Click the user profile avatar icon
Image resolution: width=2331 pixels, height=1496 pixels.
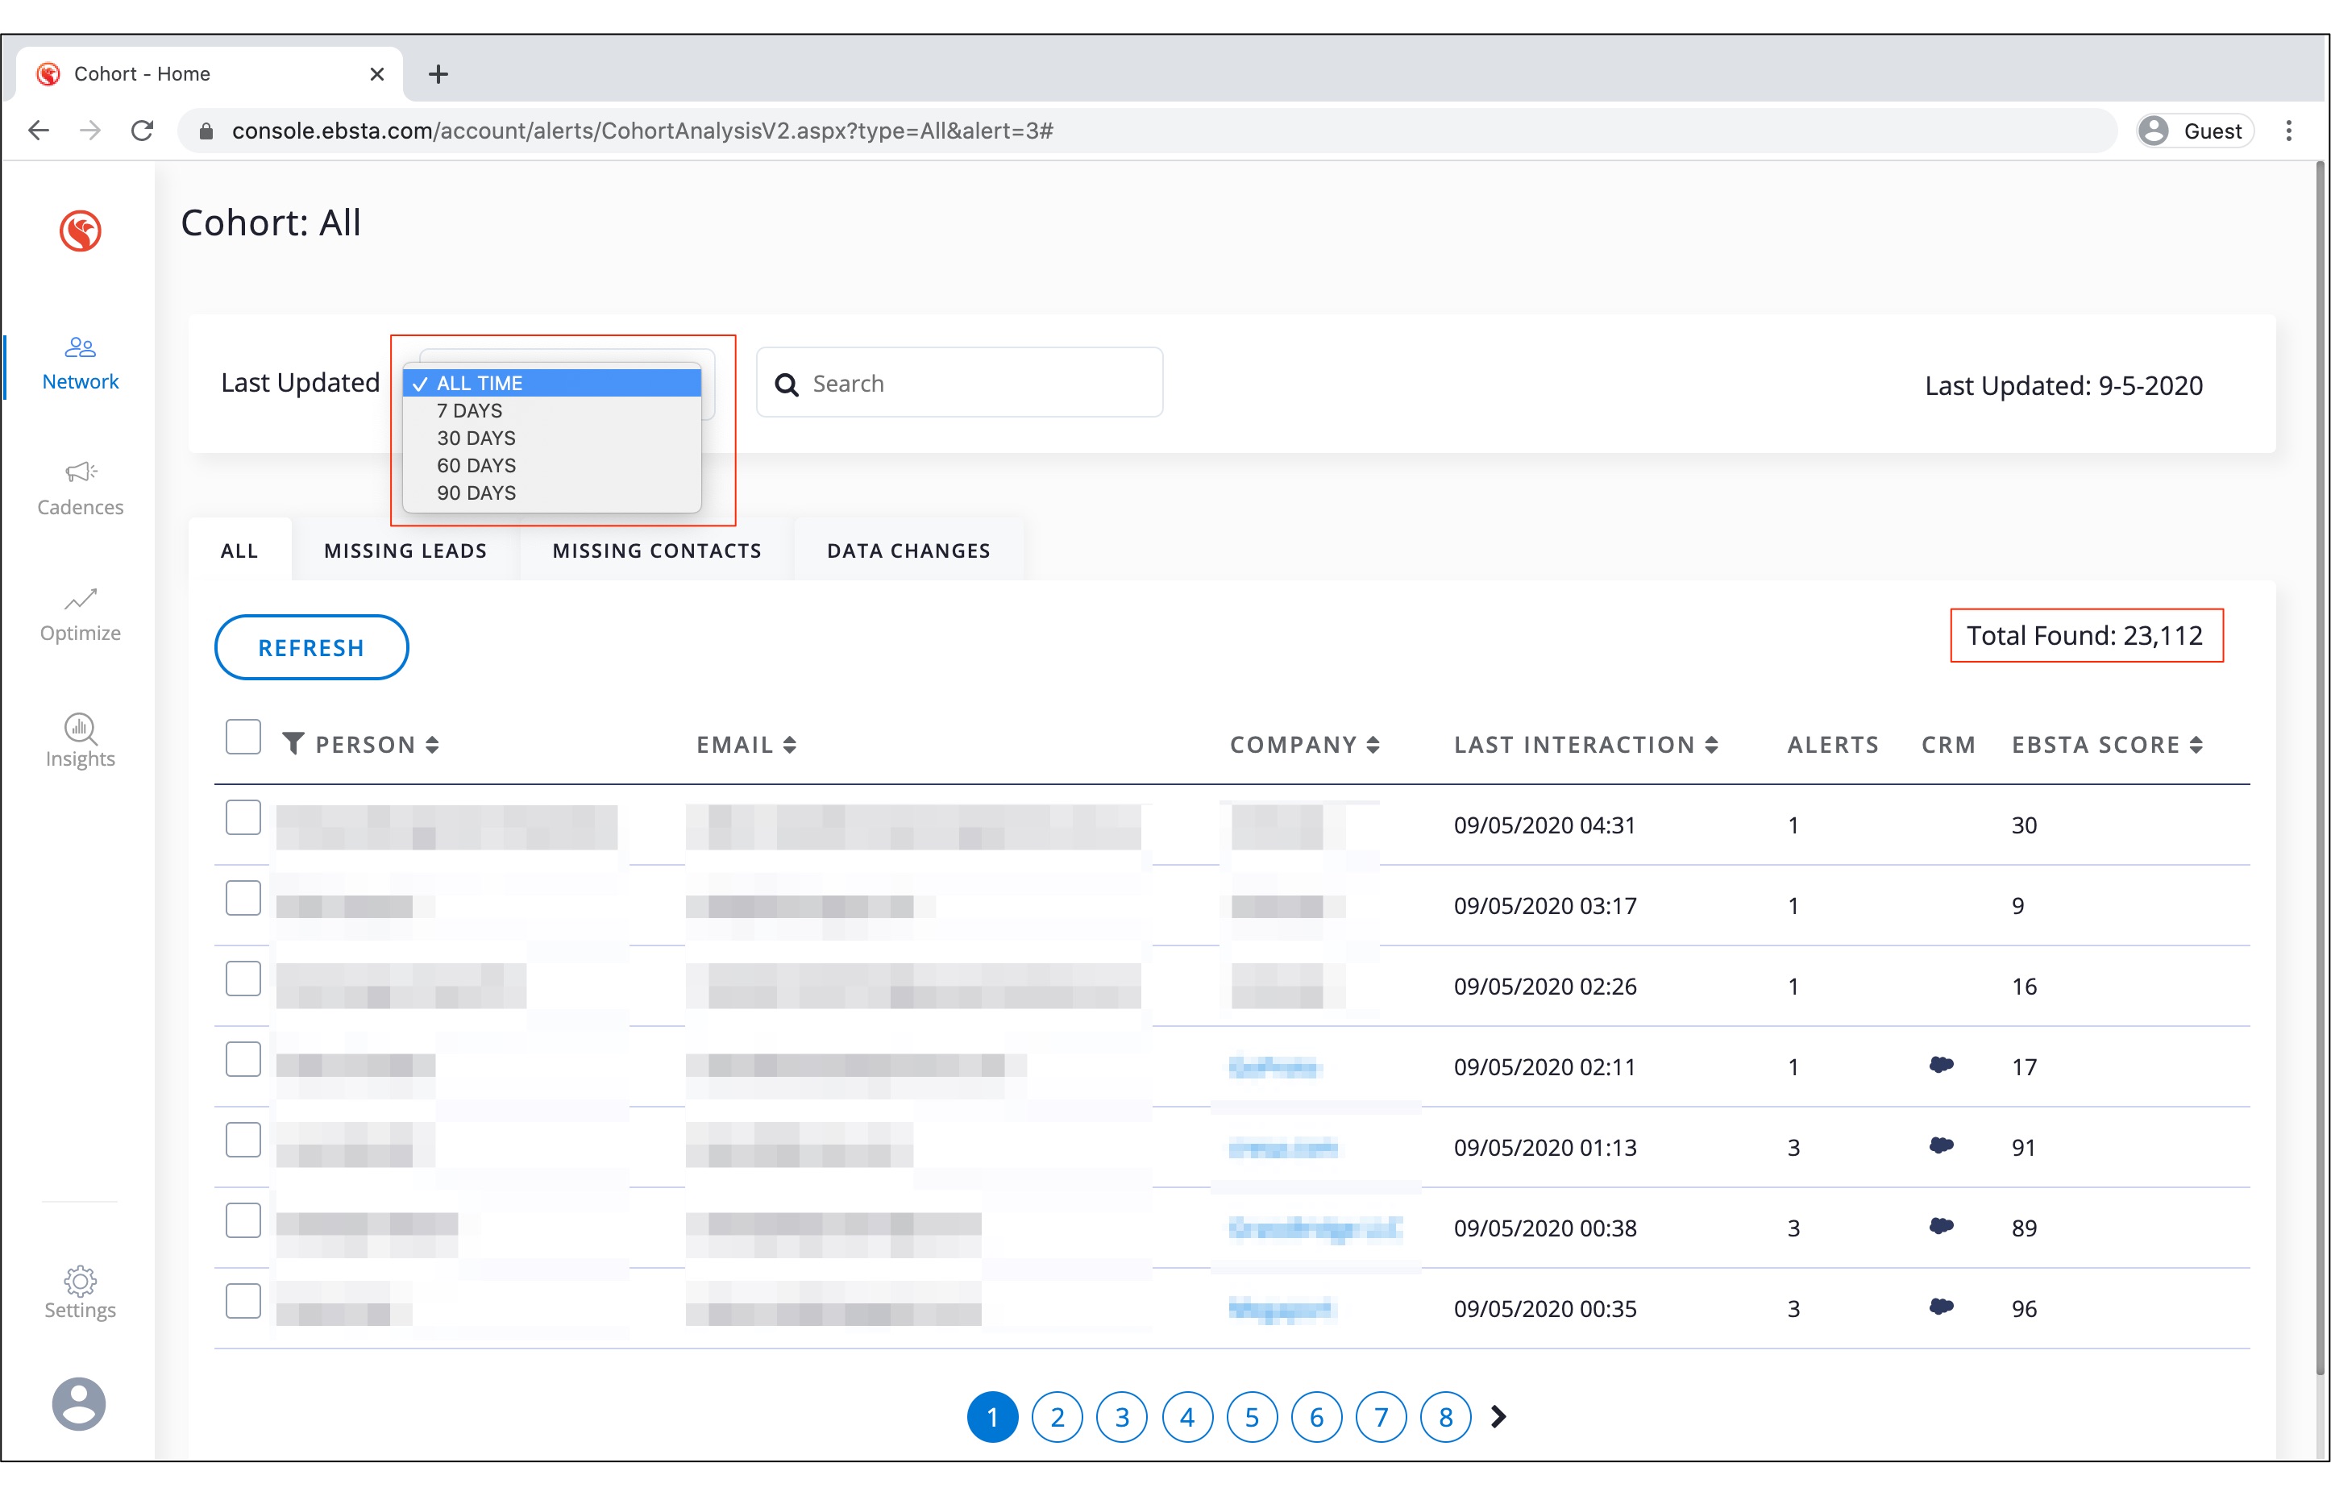pos(79,1404)
